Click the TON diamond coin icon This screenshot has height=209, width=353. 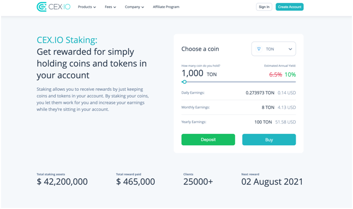pyautogui.click(x=259, y=49)
